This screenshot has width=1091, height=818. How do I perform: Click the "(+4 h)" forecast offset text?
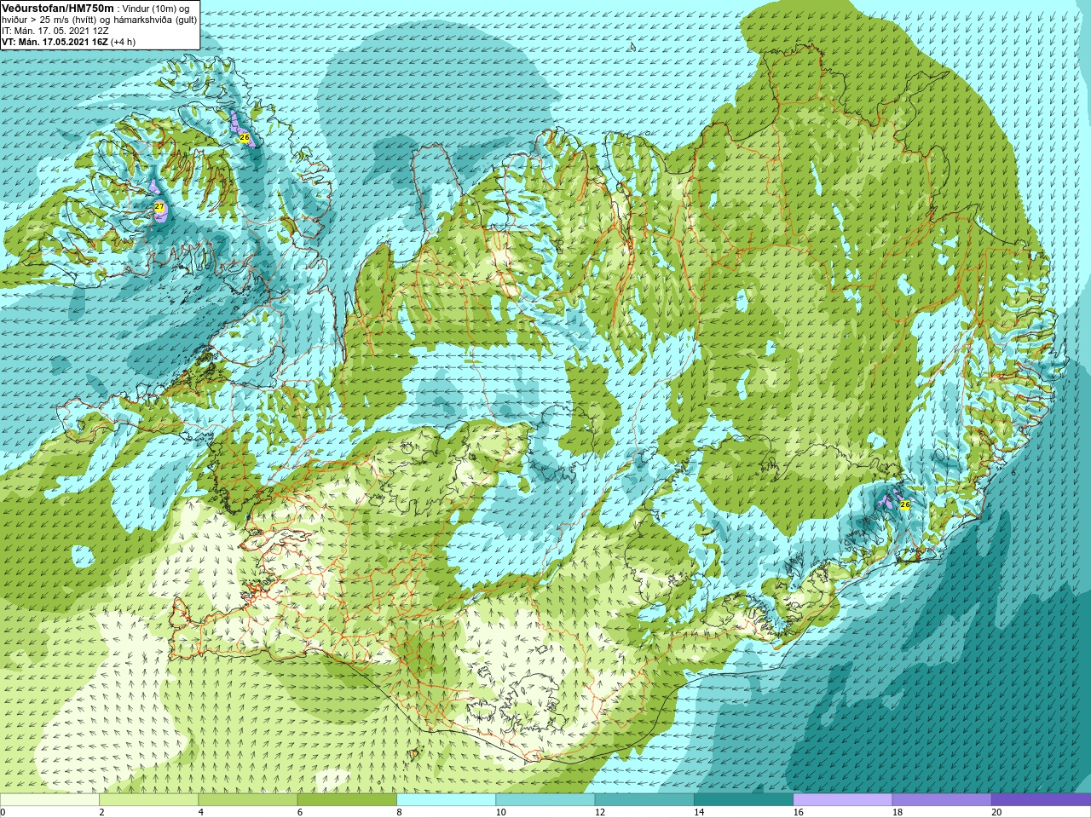pyautogui.click(x=123, y=42)
